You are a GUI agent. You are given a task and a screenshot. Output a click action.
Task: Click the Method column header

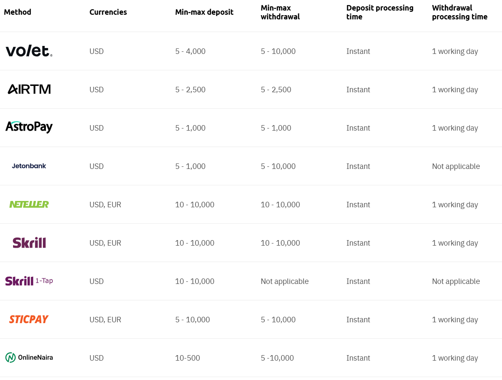(x=18, y=12)
